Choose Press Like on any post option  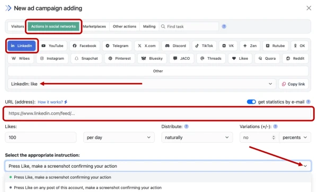[x=158, y=188]
